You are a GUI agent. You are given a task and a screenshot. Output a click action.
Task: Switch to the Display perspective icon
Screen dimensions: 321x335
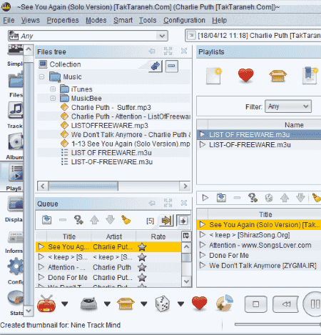[x=15, y=204]
